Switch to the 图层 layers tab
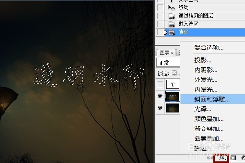The height and width of the screenshot is (163, 245). [164, 53]
